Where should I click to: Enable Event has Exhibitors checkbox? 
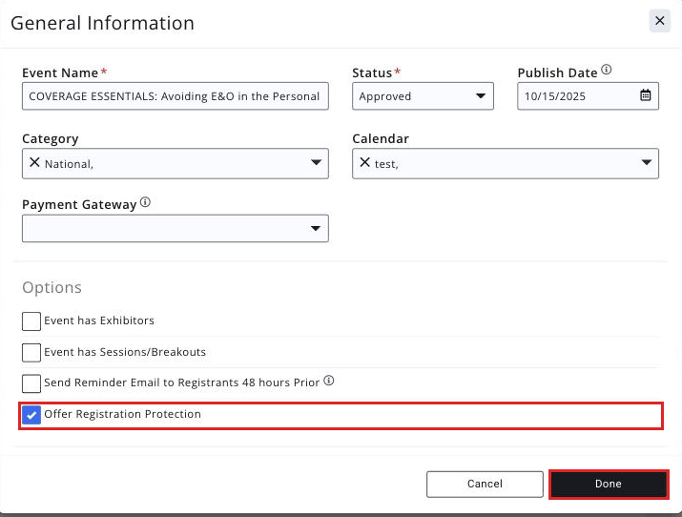pyautogui.click(x=31, y=321)
